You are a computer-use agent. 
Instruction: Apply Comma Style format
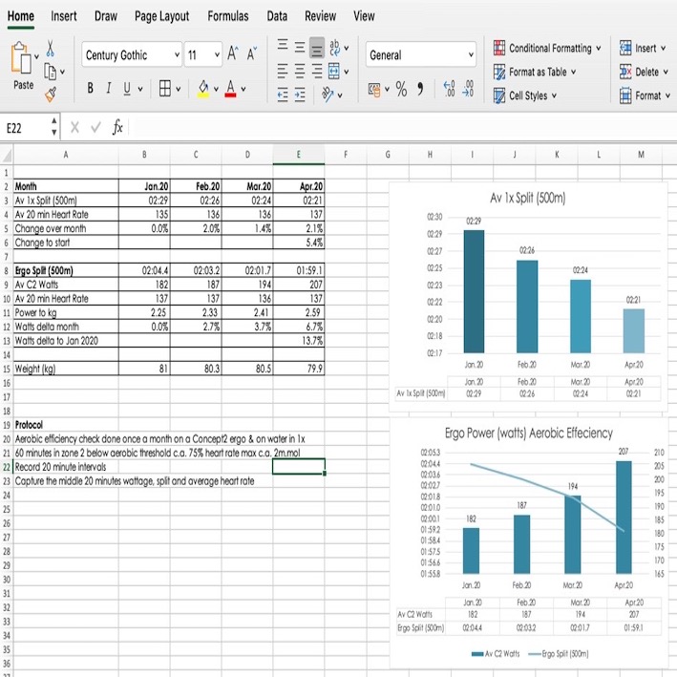pyautogui.click(x=420, y=89)
